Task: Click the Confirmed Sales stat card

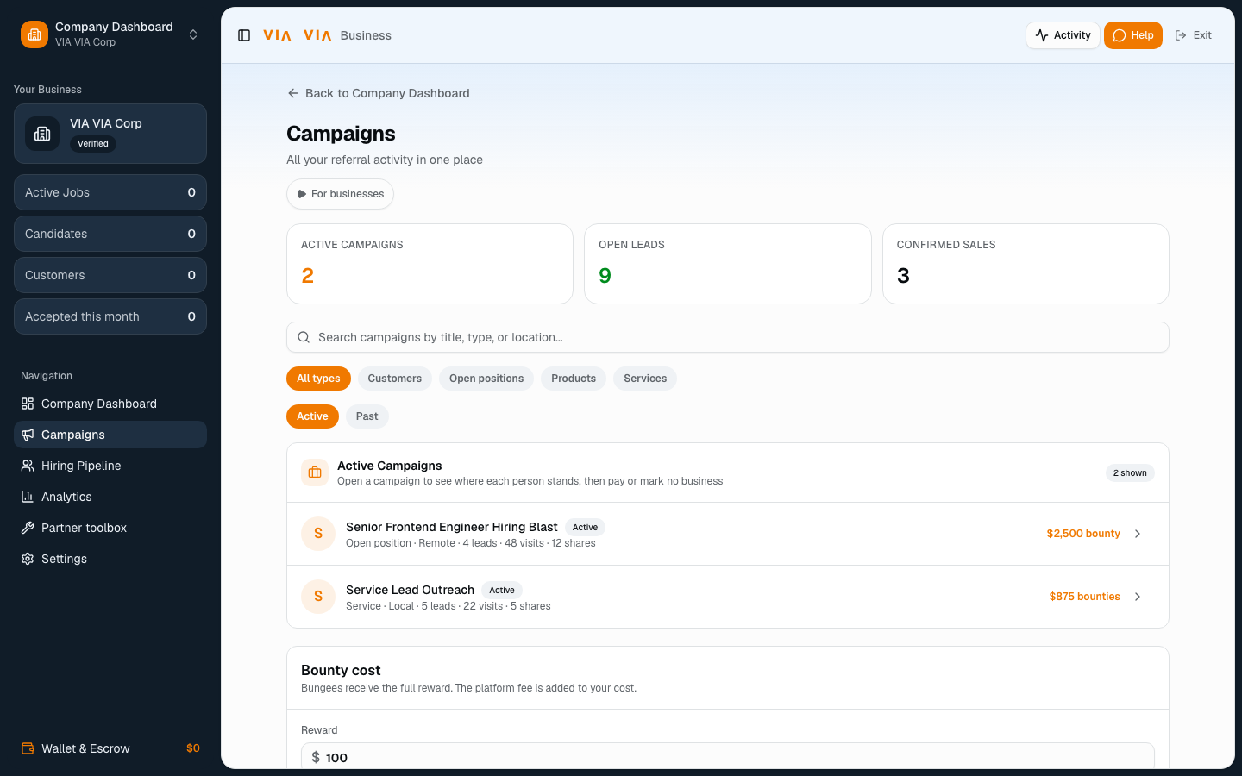Action: pyautogui.click(x=1026, y=264)
